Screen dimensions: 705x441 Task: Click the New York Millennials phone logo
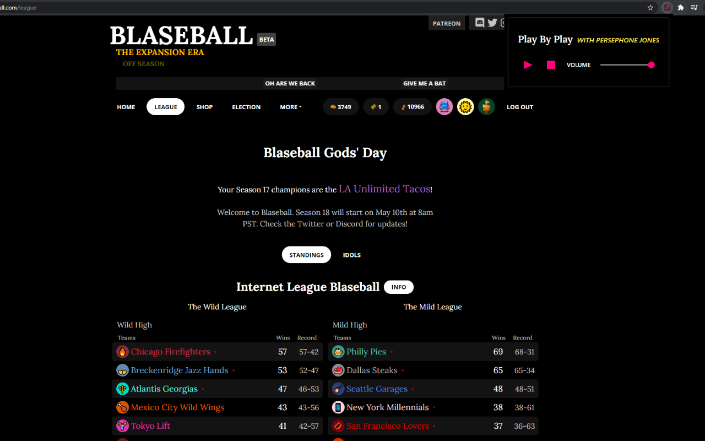click(338, 407)
